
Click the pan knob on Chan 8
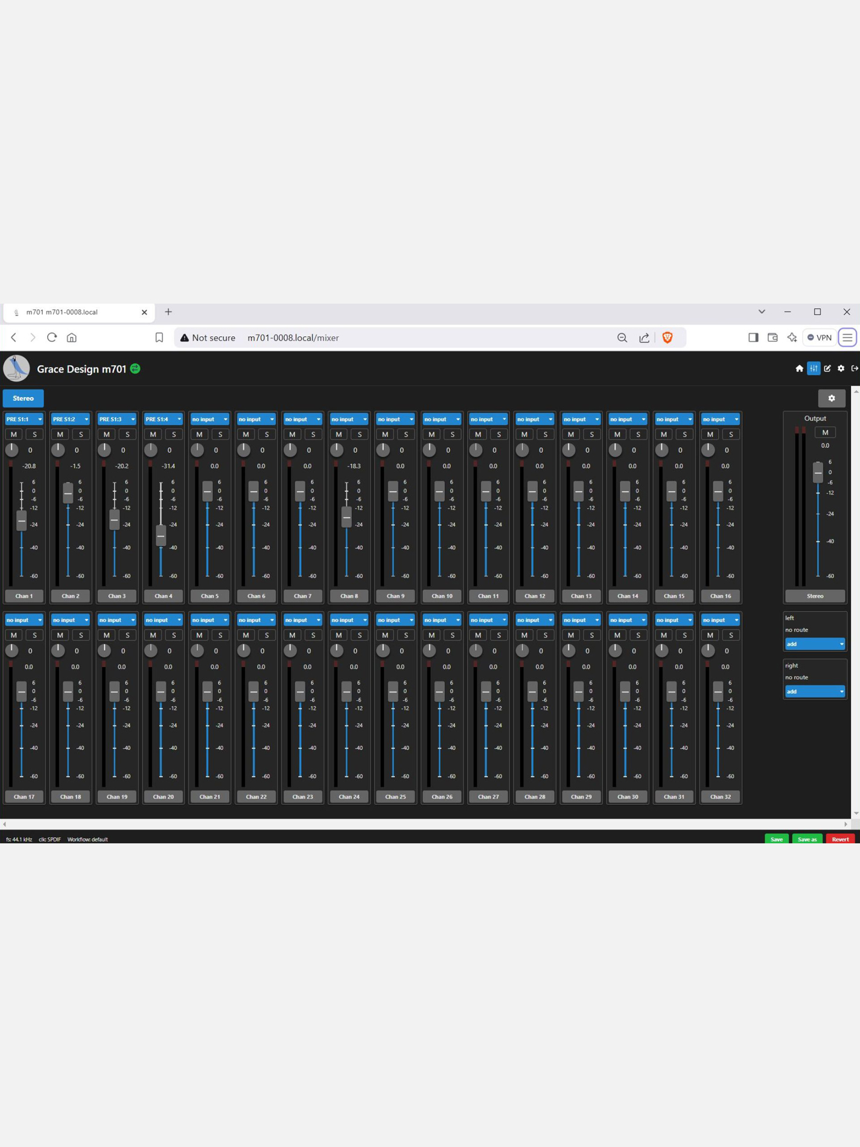[x=337, y=450]
